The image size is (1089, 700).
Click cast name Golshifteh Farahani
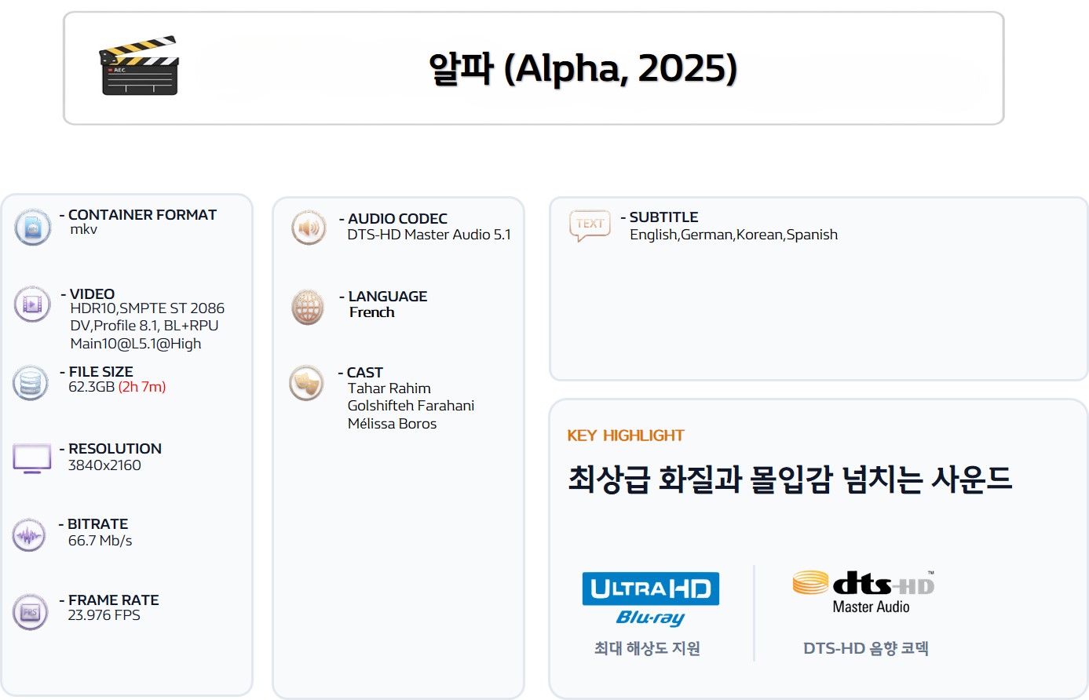click(x=411, y=406)
